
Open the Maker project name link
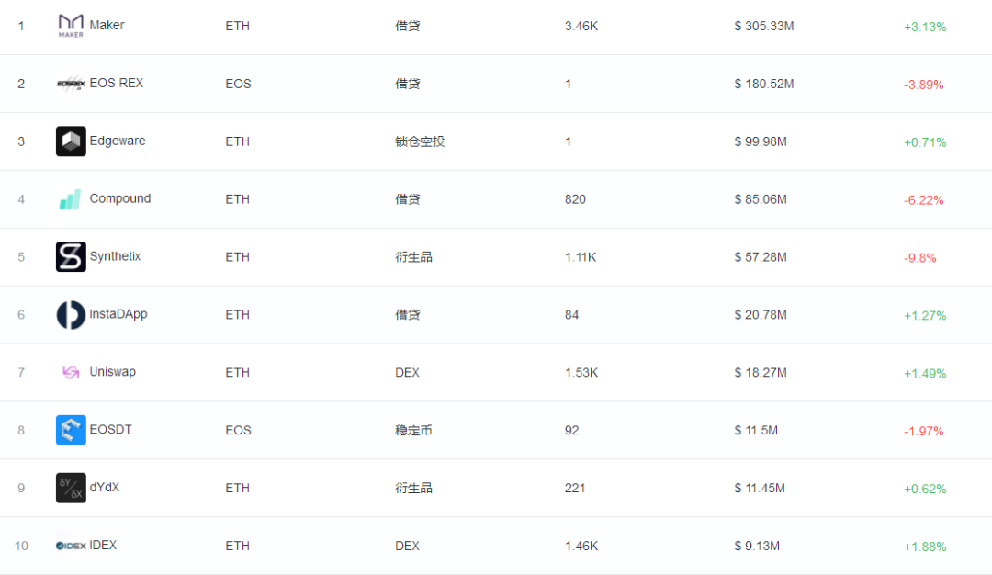pyautogui.click(x=107, y=26)
